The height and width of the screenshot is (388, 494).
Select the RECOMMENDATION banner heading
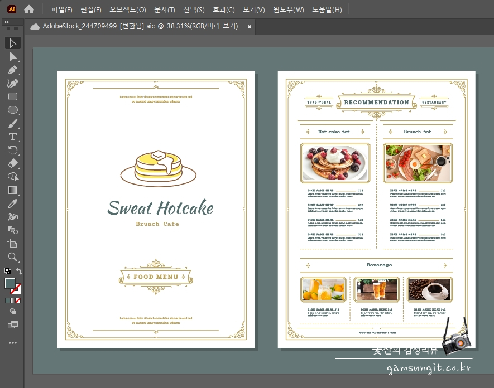coord(376,102)
